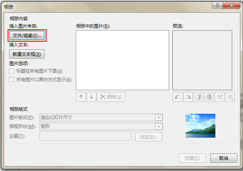Open the dialog help question mark

[x=217, y=6]
